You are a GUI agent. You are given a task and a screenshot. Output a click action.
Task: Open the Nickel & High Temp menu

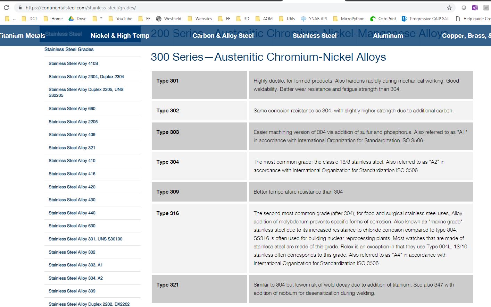click(x=120, y=36)
